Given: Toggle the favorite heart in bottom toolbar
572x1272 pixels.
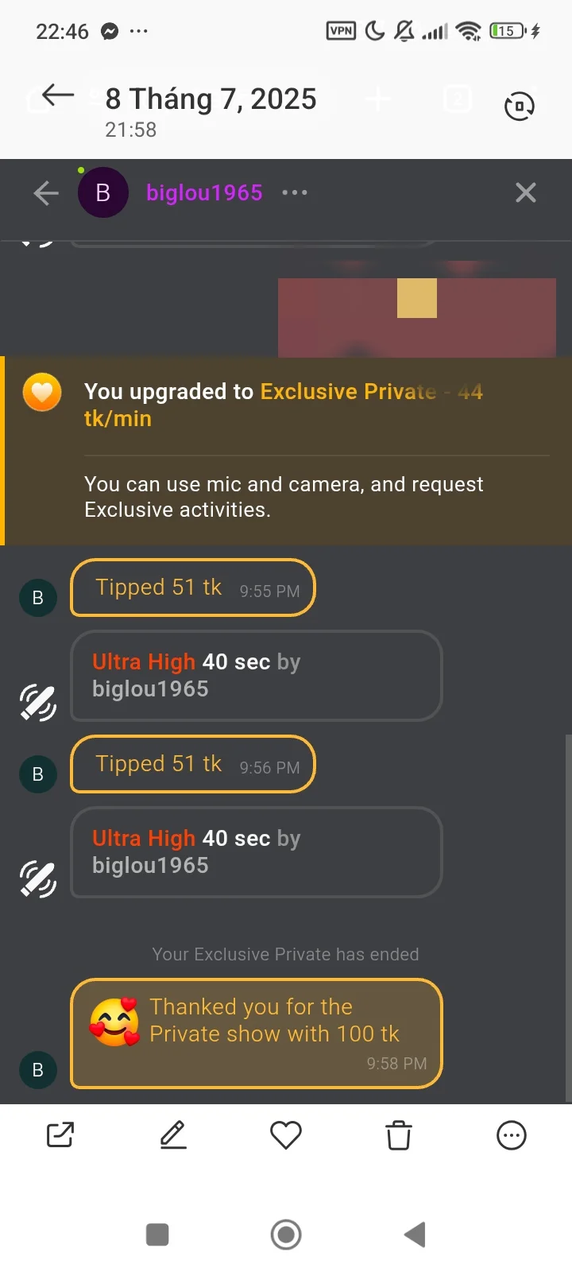Looking at the screenshot, I should tap(286, 1135).
